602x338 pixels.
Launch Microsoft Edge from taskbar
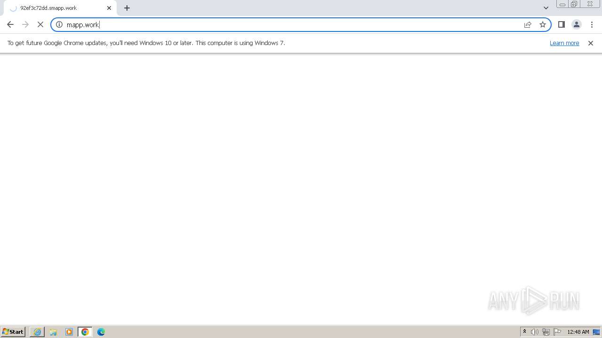point(101,332)
